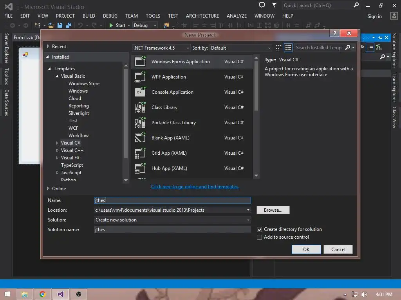Click the Browse... button
Image resolution: width=401 pixels, height=300 pixels.
(x=273, y=210)
